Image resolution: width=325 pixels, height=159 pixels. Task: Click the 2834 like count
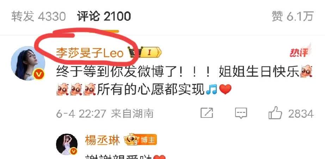click(301, 114)
